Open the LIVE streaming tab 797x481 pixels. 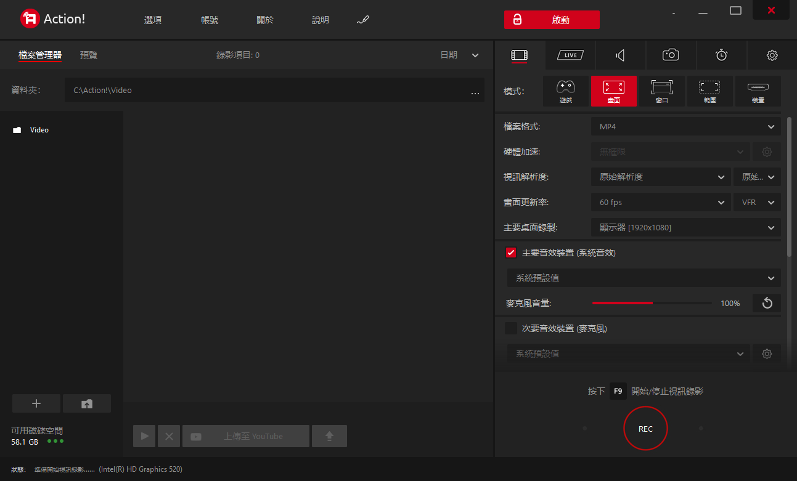570,55
